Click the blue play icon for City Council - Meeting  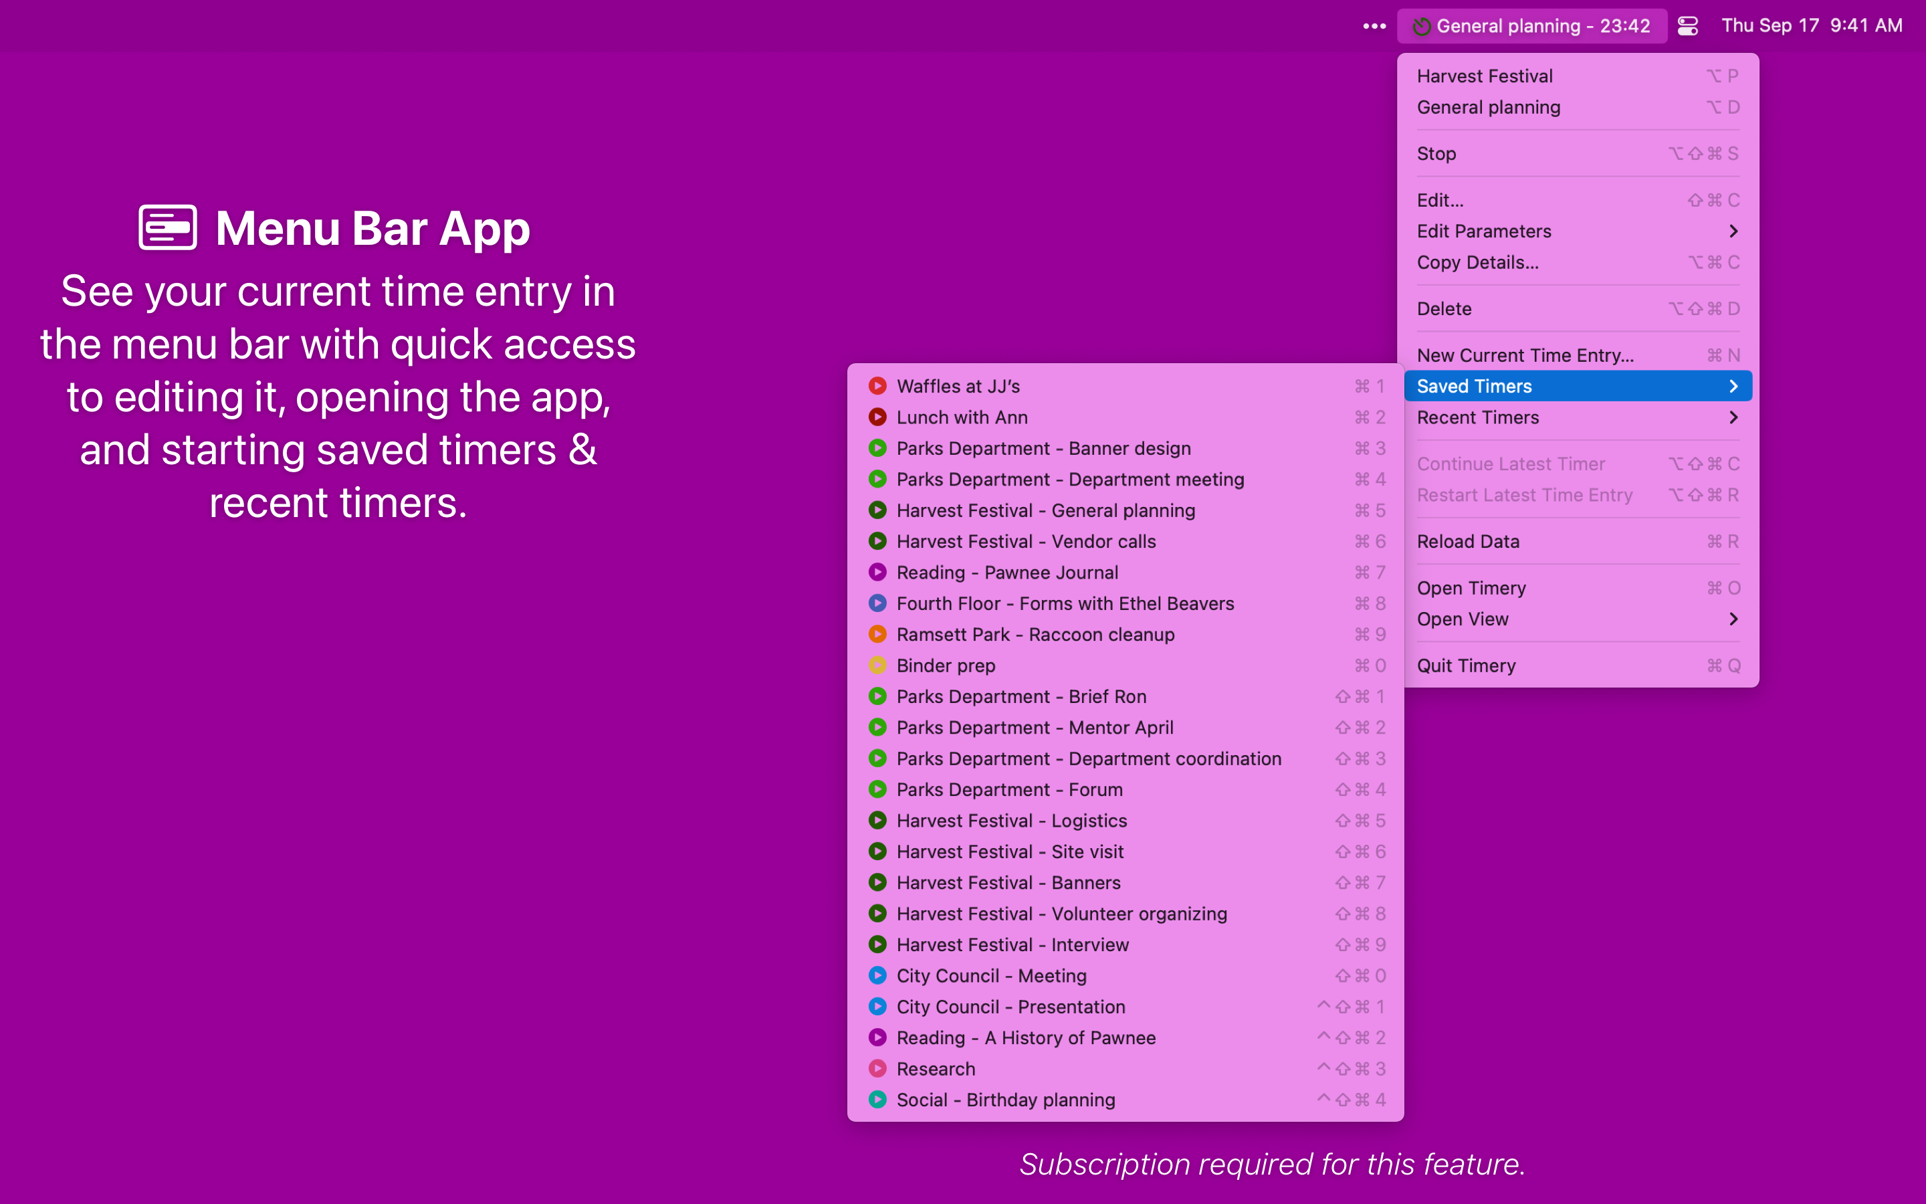pos(877,977)
